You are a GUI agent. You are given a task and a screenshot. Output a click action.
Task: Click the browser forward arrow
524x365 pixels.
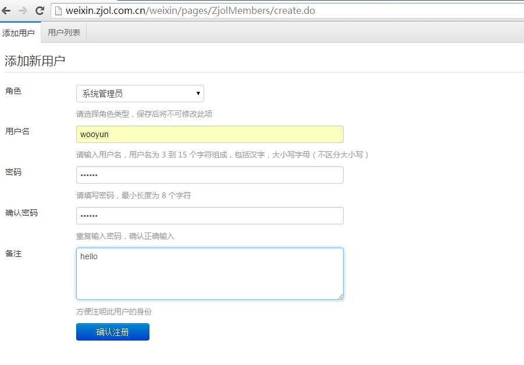[23, 10]
